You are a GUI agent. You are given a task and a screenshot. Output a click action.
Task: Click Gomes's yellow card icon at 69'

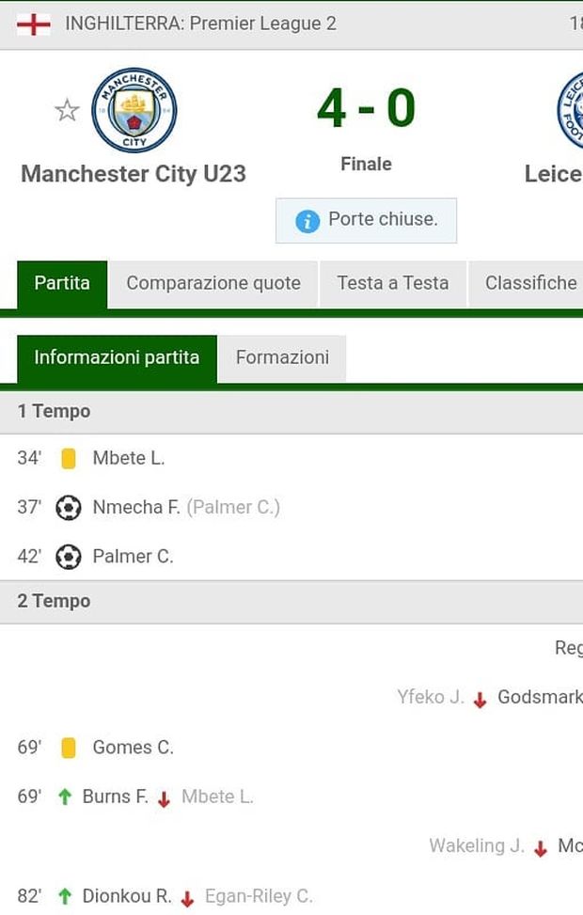click(68, 749)
